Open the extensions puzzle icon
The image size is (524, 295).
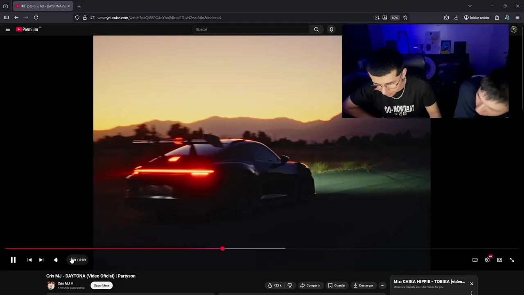[497, 18]
